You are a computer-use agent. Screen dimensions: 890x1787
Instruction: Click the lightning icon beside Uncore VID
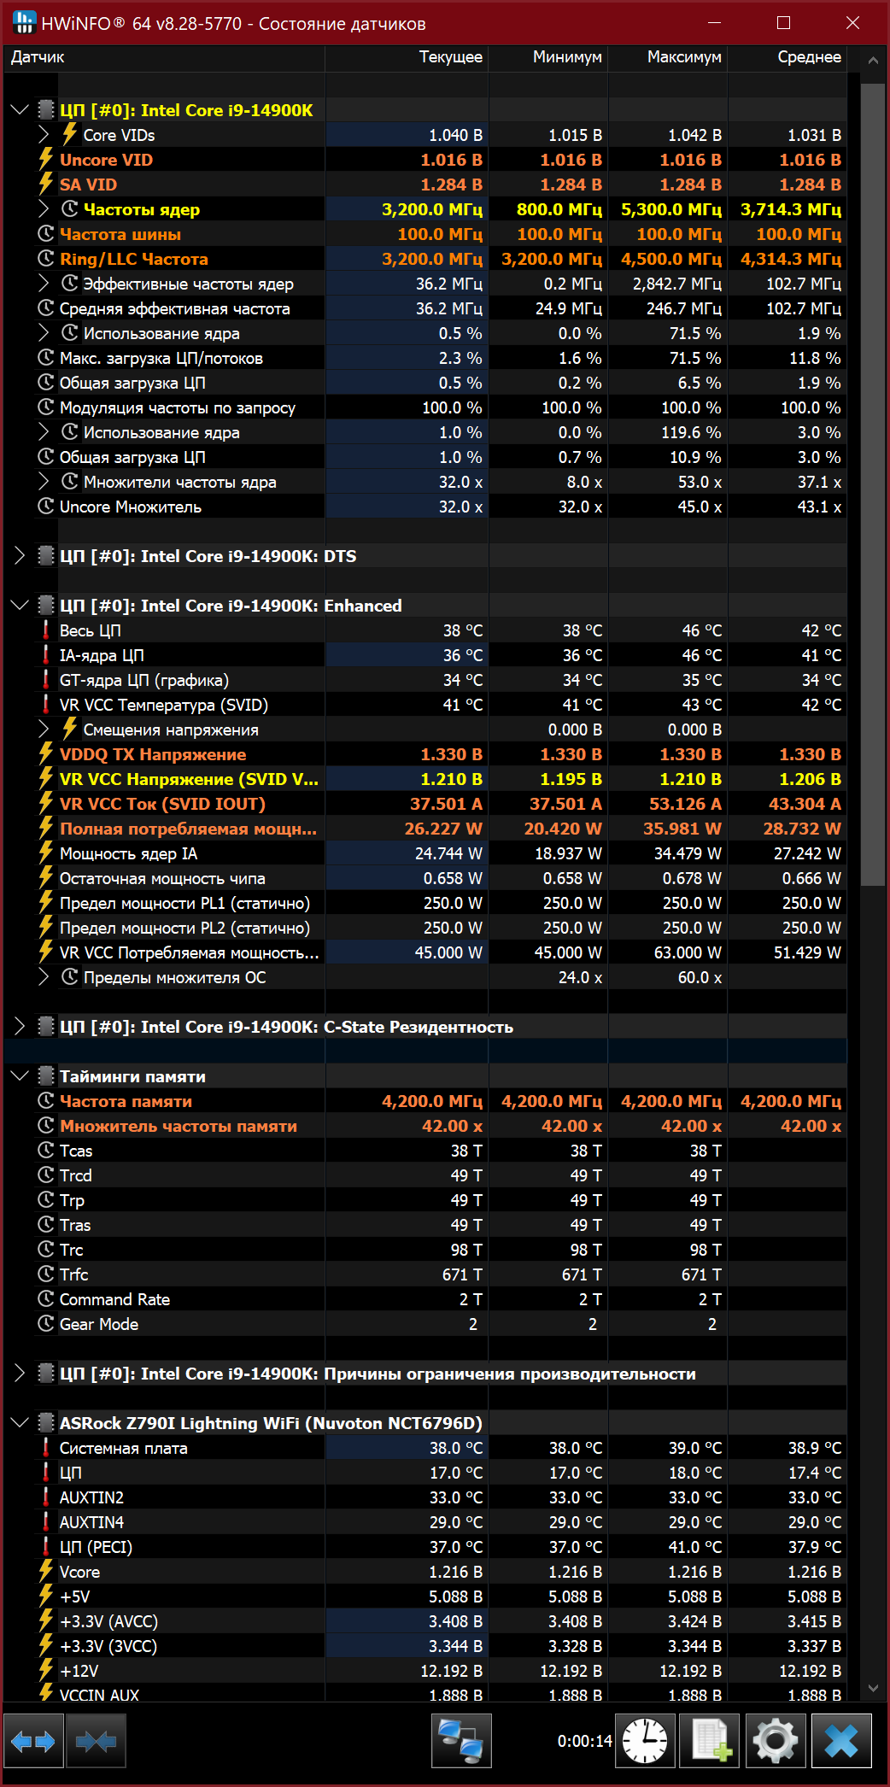pyautogui.click(x=46, y=160)
